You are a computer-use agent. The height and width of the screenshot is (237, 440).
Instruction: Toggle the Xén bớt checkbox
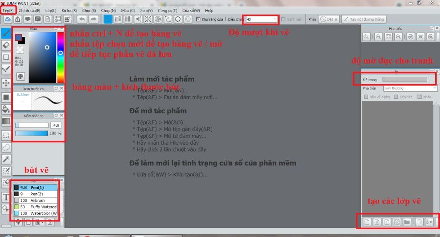396,97
